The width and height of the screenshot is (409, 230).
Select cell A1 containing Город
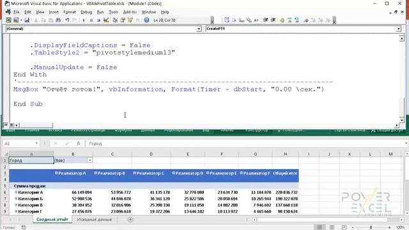31,160
